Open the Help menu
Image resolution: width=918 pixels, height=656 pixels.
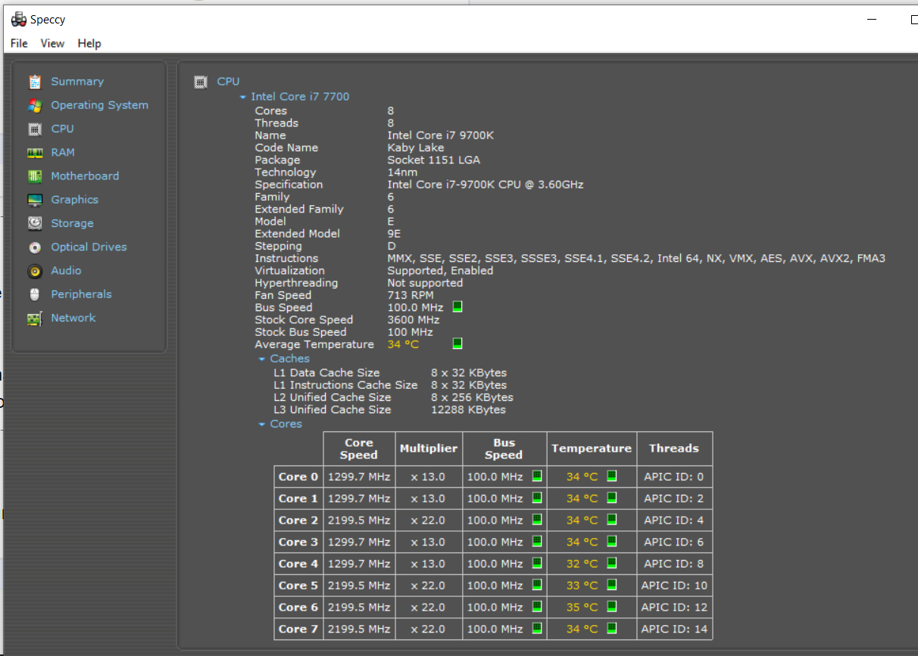pyautogui.click(x=89, y=43)
